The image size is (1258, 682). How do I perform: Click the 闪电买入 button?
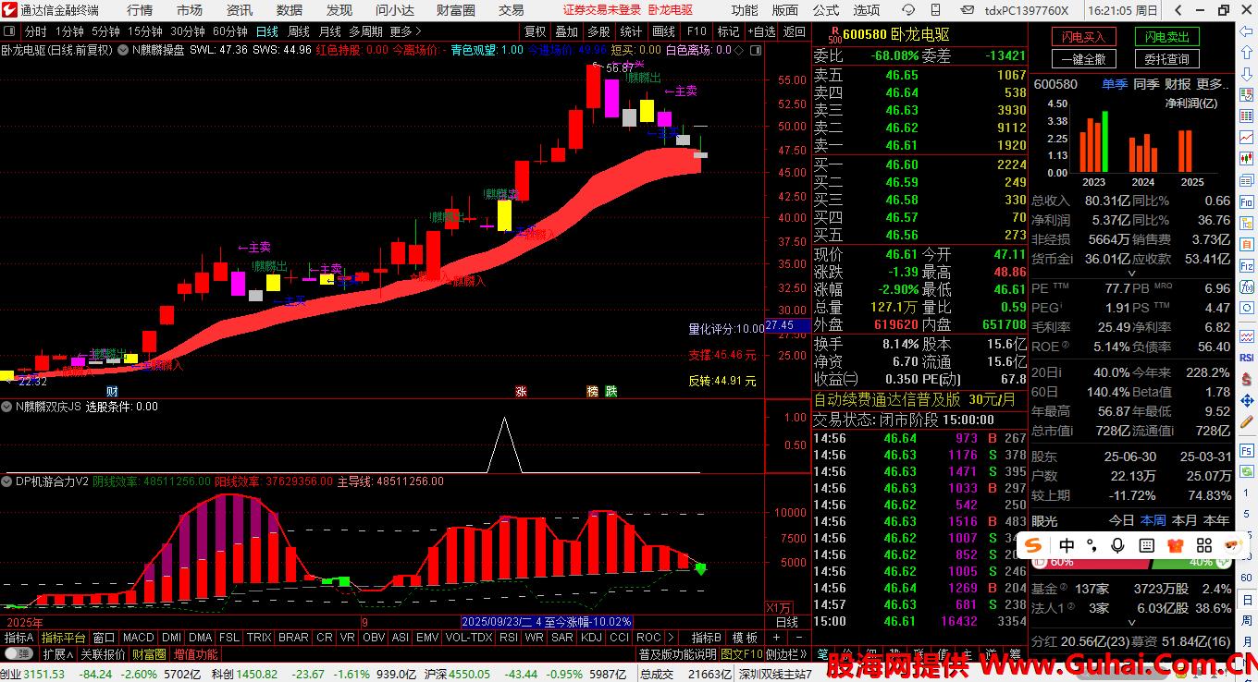1083,37
